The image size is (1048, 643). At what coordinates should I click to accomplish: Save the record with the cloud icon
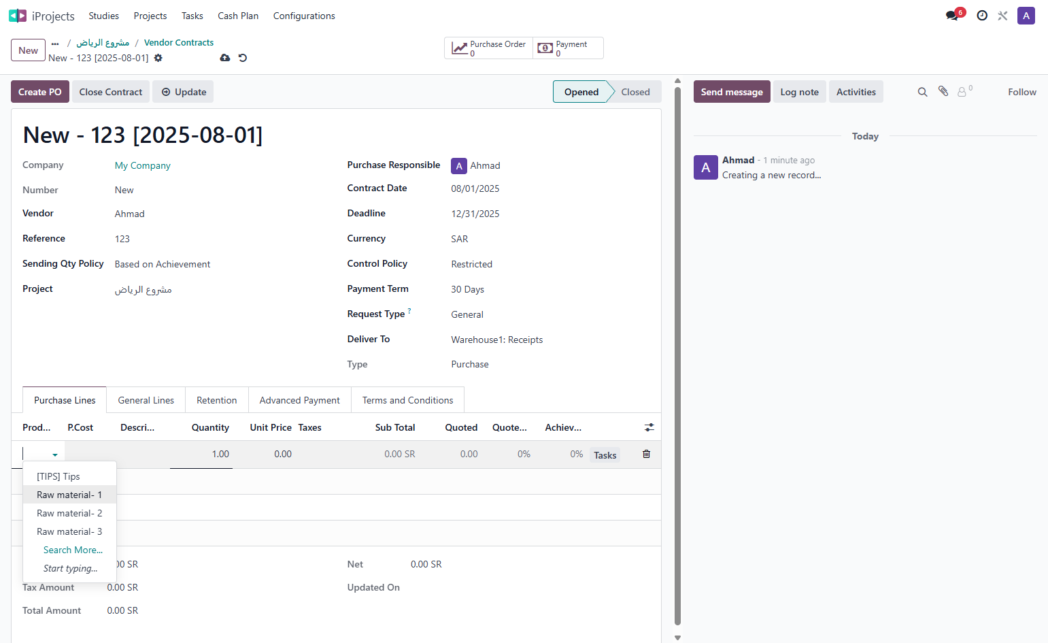tap(225, 58)
